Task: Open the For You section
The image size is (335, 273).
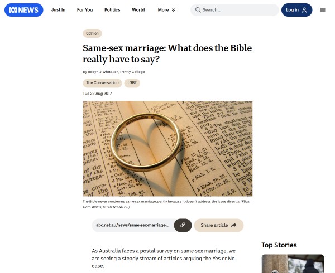Action: coord(85,10)
